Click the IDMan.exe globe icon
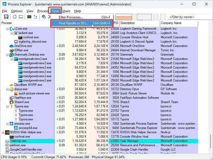The width and height of the screenshot is (213, 160). pos(12,50)
